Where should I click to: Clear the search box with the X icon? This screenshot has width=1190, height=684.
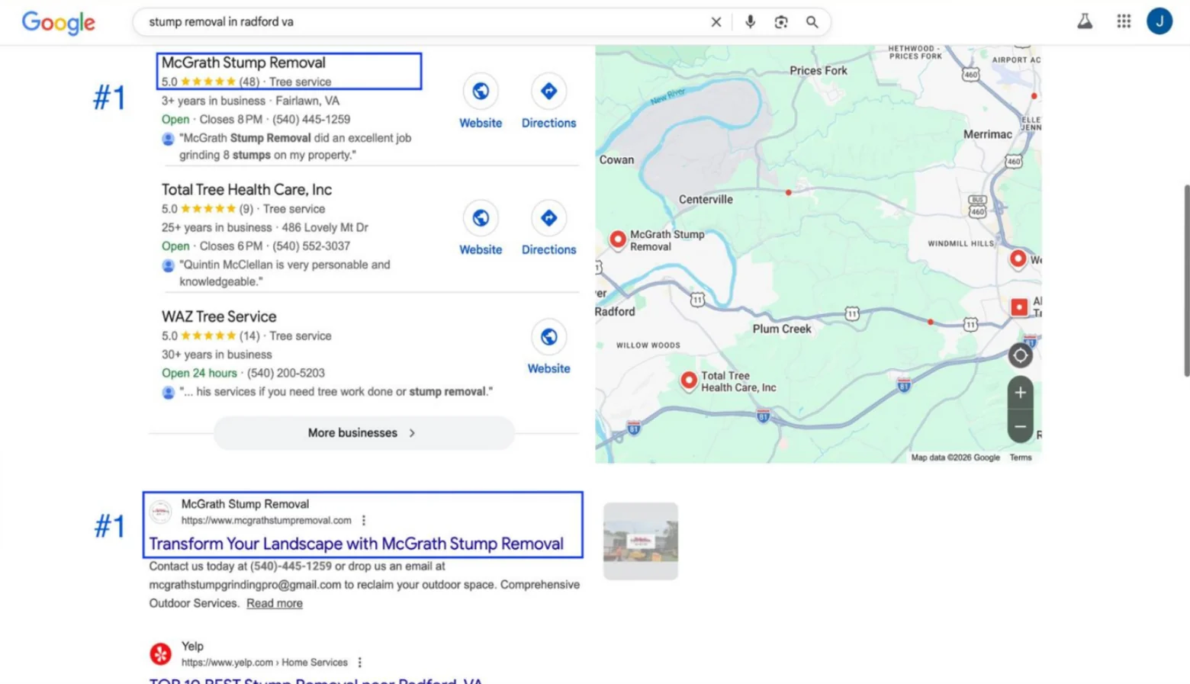pyautogui.click(x=716, y=22)
